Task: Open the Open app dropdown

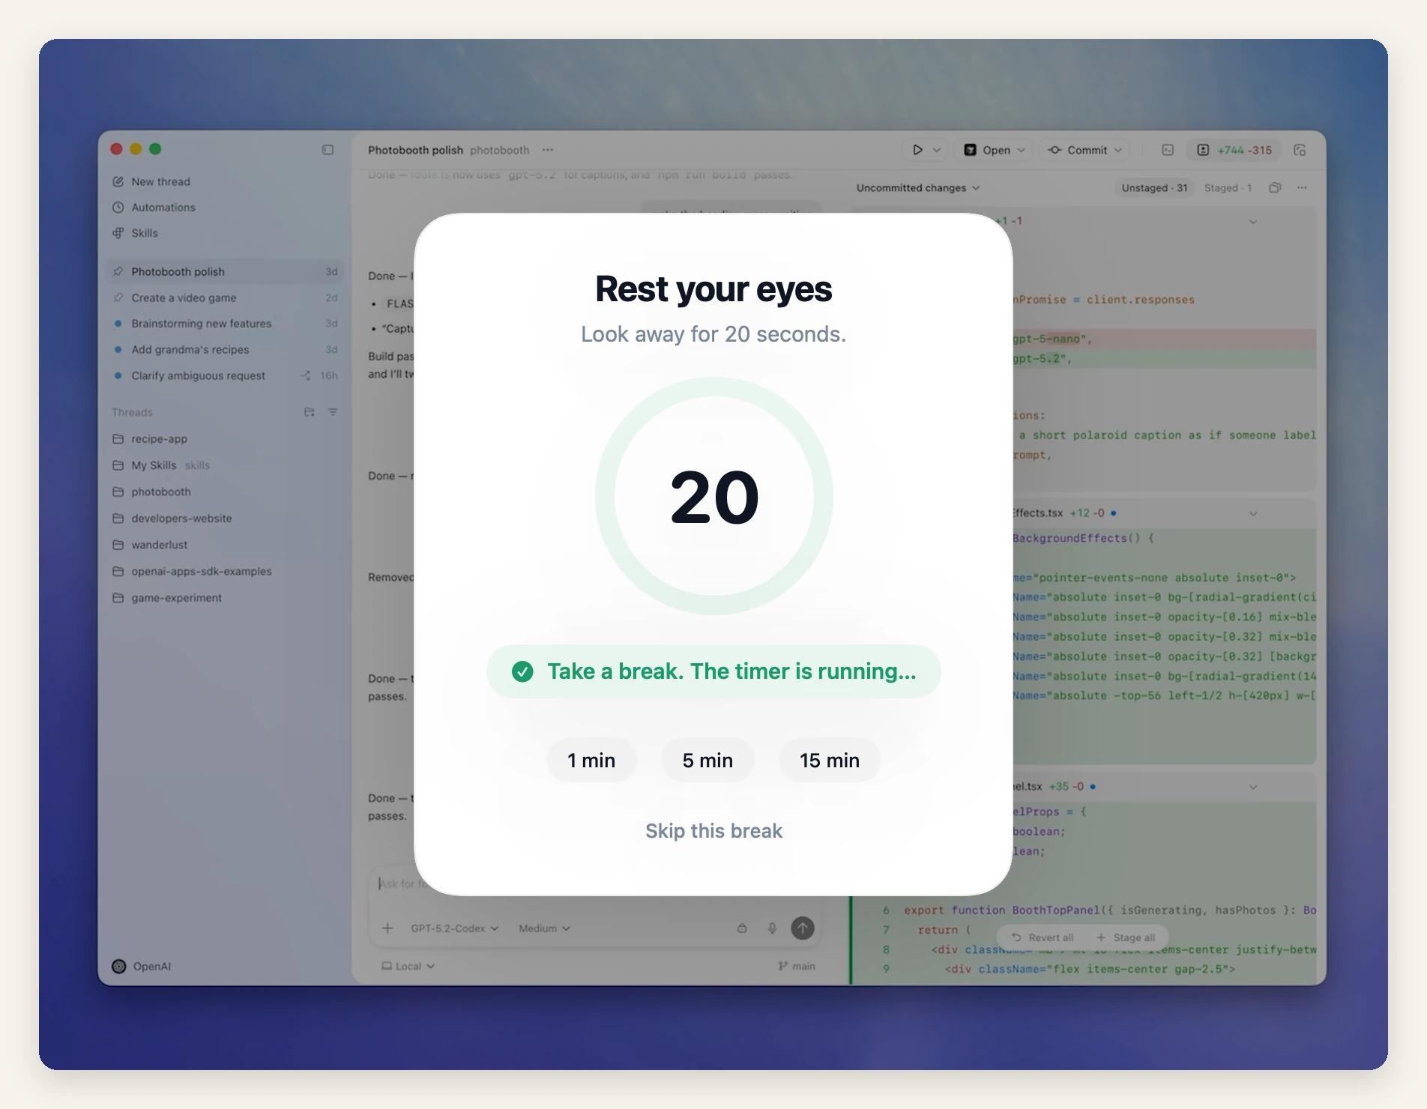Action: pos(995,150)
